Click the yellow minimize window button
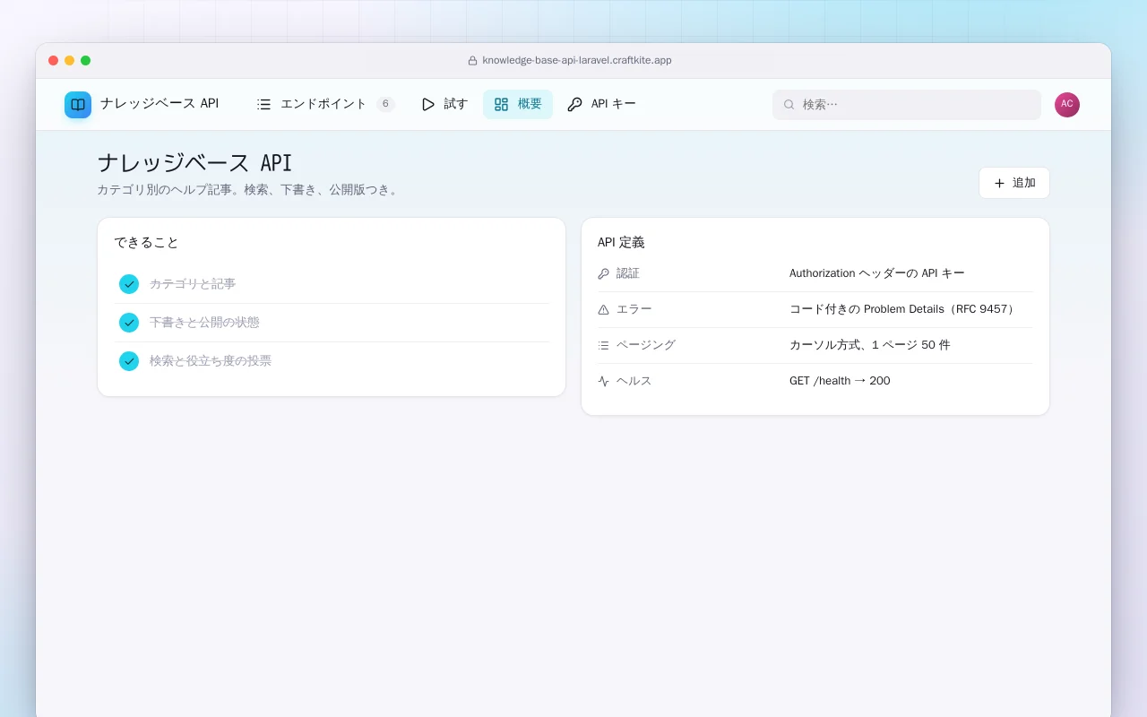This screenshot has width=1147, height=717. pos(70,61)
